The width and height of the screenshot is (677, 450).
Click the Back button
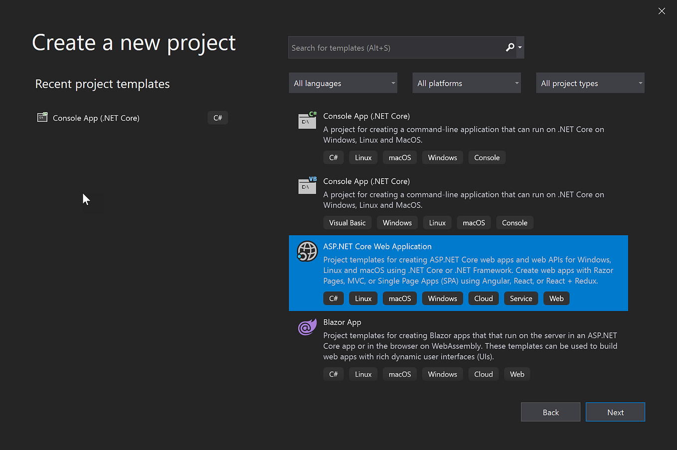(550, 412)
